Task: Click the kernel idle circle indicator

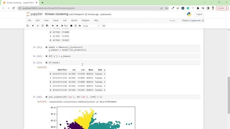Action: (x=203, y=21)
